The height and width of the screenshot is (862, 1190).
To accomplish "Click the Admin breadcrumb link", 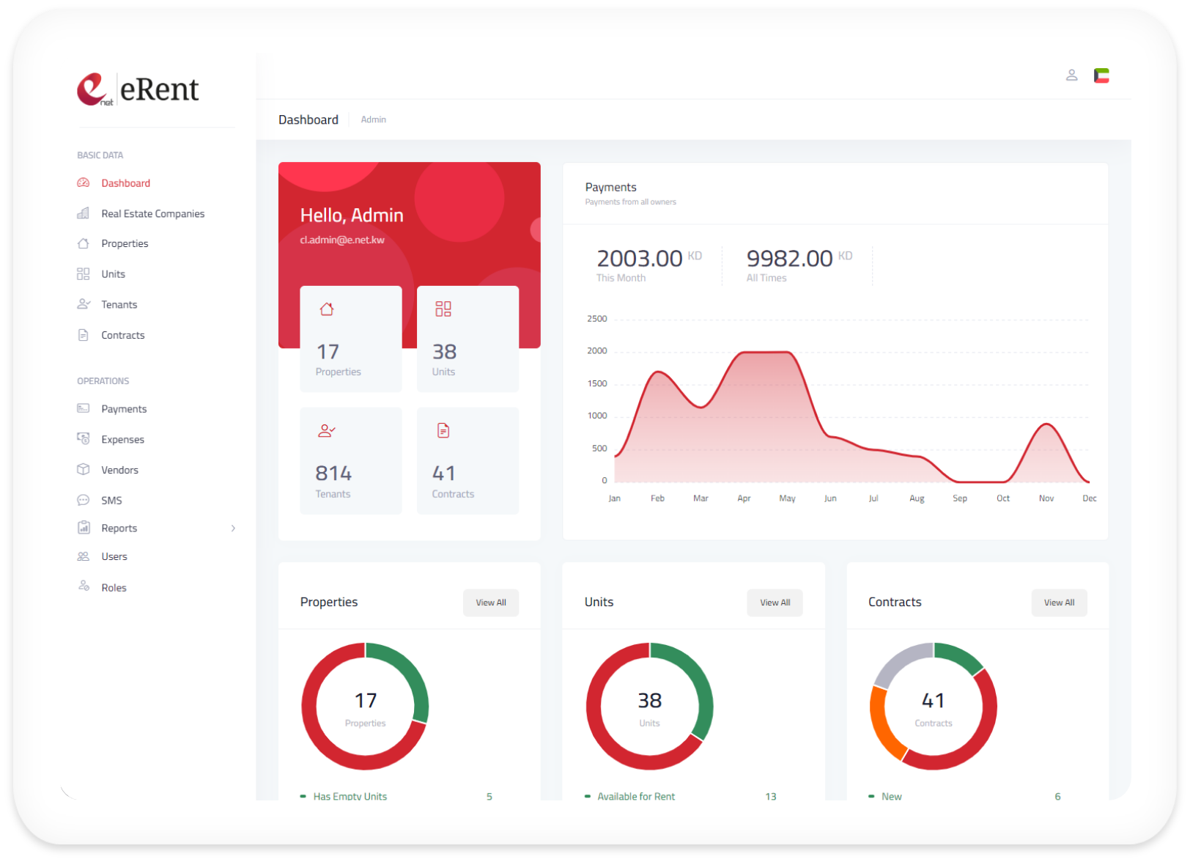I will pyautogui.click(x=373, y=119).
